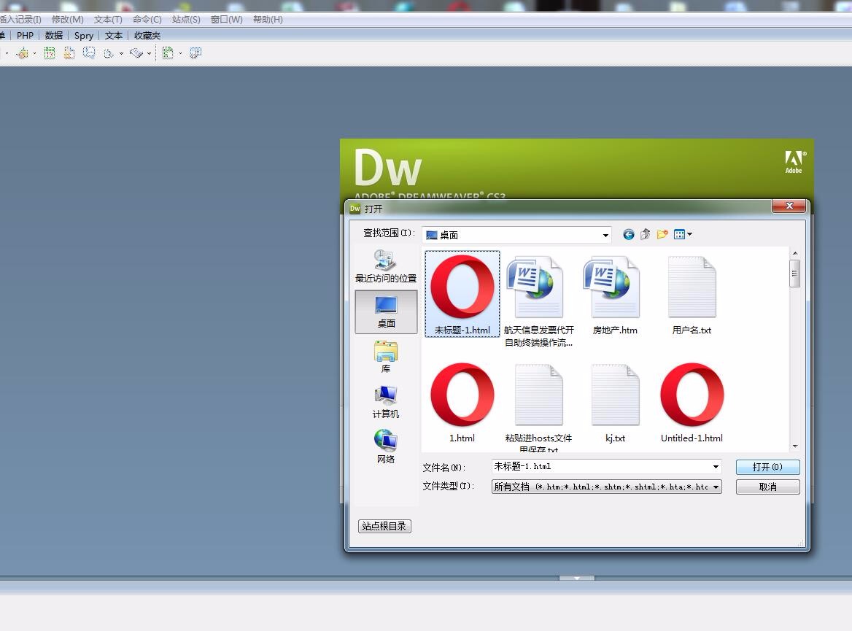Click the Back navigation icon in dialog

tap(629, 234)
